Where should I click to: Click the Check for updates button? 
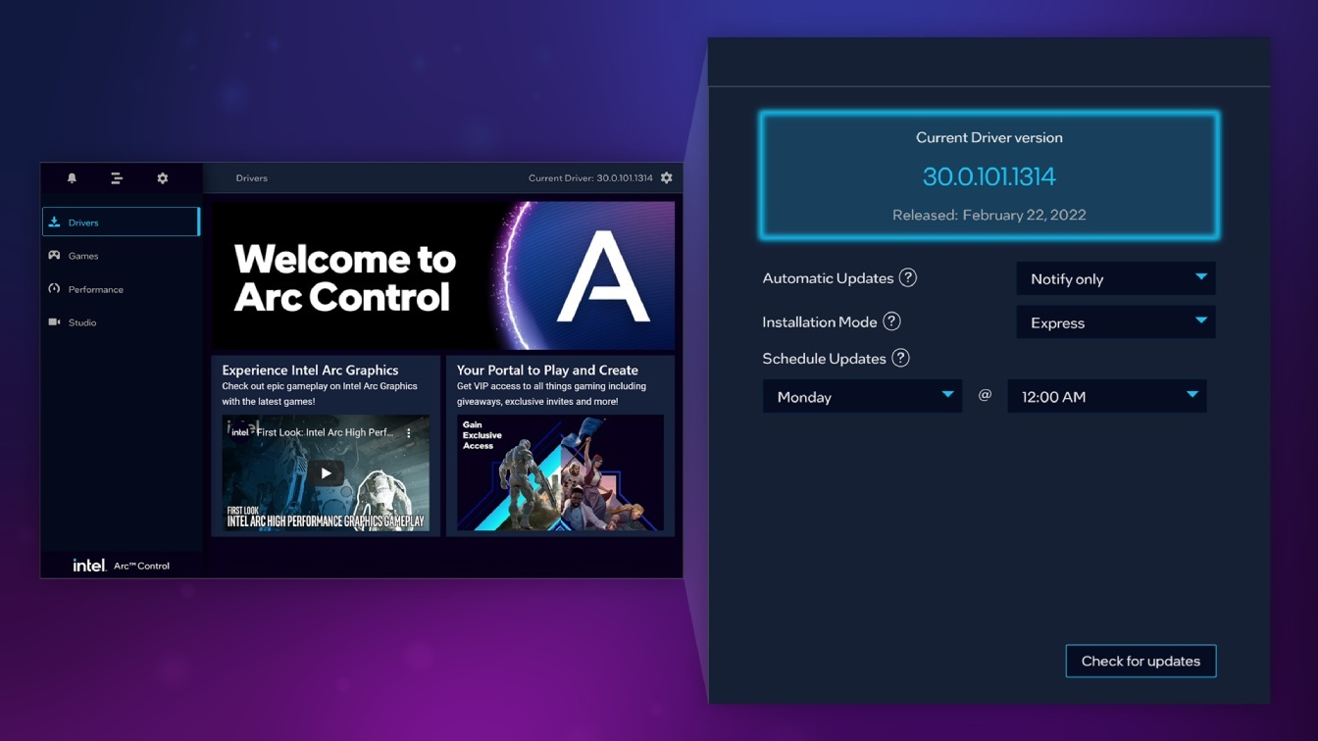click(x=1141, y=661)
